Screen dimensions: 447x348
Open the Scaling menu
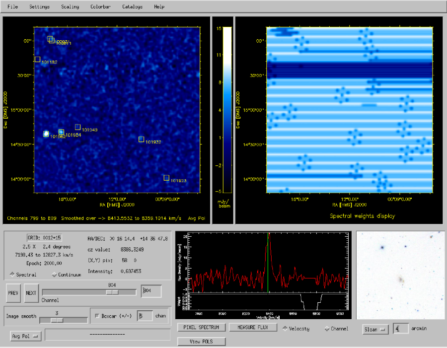pos(70,7)
